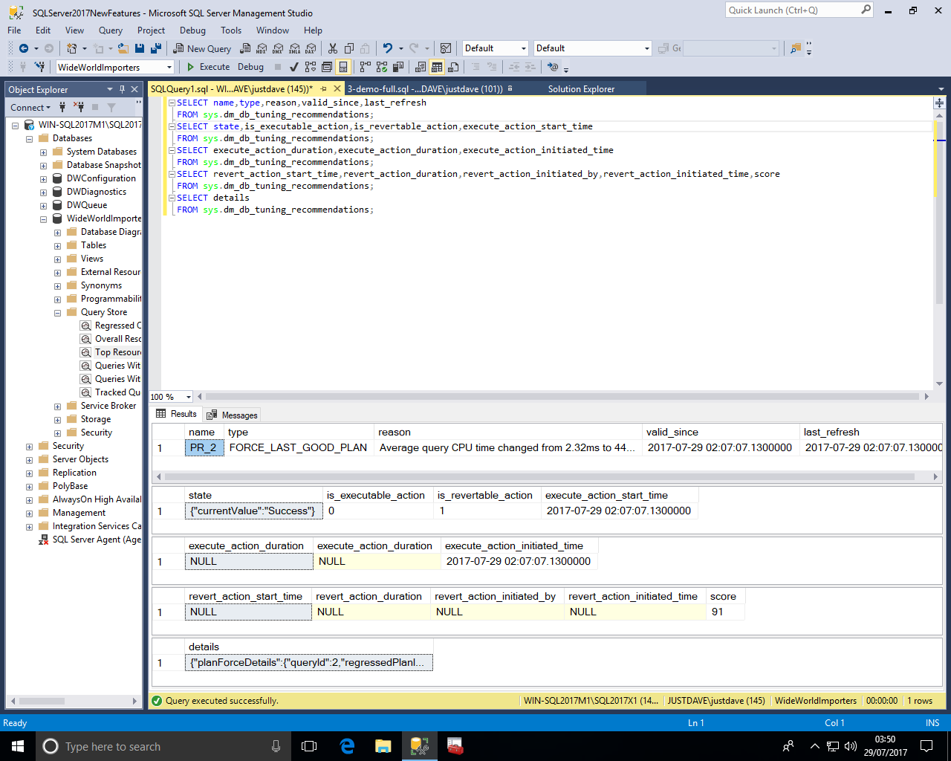Open the WideWorldImporters database dropdown
951x761 pixels.
[169, 68]
